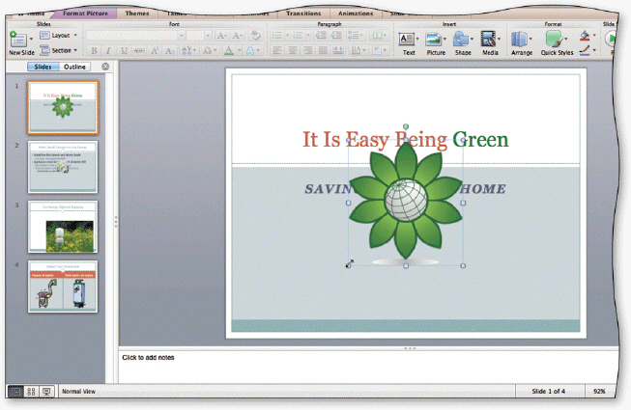
Task: Click the Line Color pencil swatch
Action: [x=585, y=50]
